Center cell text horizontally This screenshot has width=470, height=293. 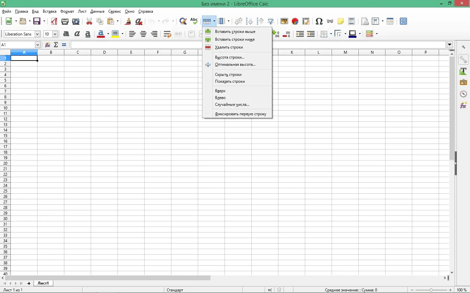click(143, 34)
